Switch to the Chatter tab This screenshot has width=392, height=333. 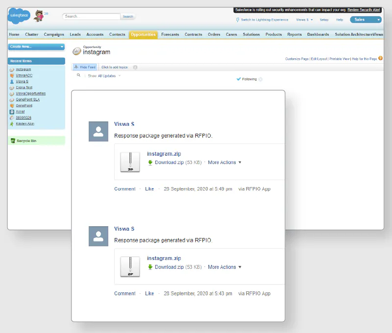pyautogui.click(x=32, y=34)
